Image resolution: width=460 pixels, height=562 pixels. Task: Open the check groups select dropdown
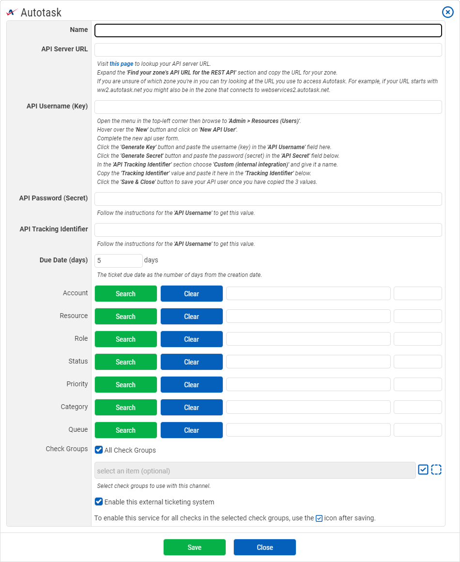pyautogui.click(x=255, y=471)
